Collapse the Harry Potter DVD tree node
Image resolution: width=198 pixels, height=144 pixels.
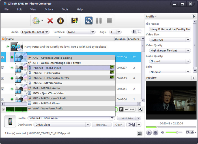[x=8, y=46]
